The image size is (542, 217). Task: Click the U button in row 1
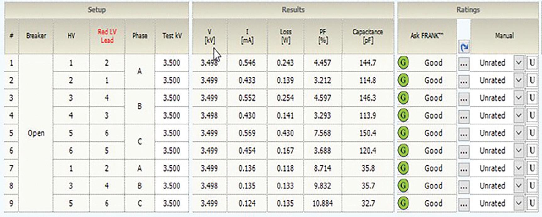(532, 63)
